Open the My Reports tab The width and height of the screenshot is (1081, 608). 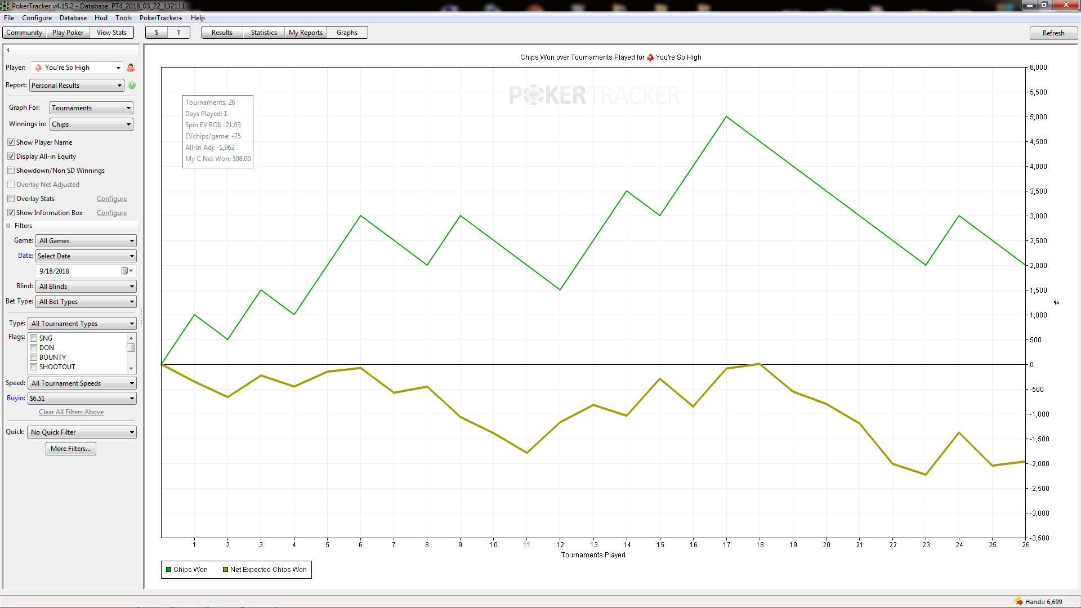pos(306,33)
